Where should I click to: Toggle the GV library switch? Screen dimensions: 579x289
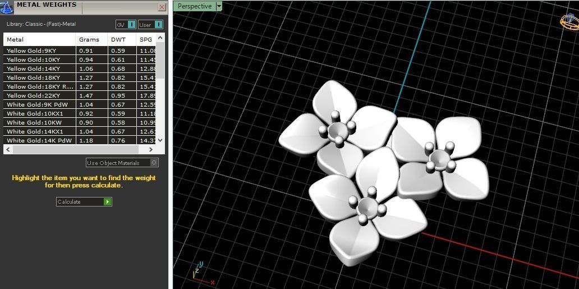pos(126,25)
